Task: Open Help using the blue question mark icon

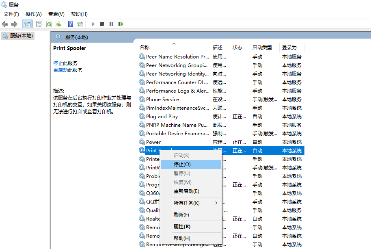Action: click(x=71, y=24)
